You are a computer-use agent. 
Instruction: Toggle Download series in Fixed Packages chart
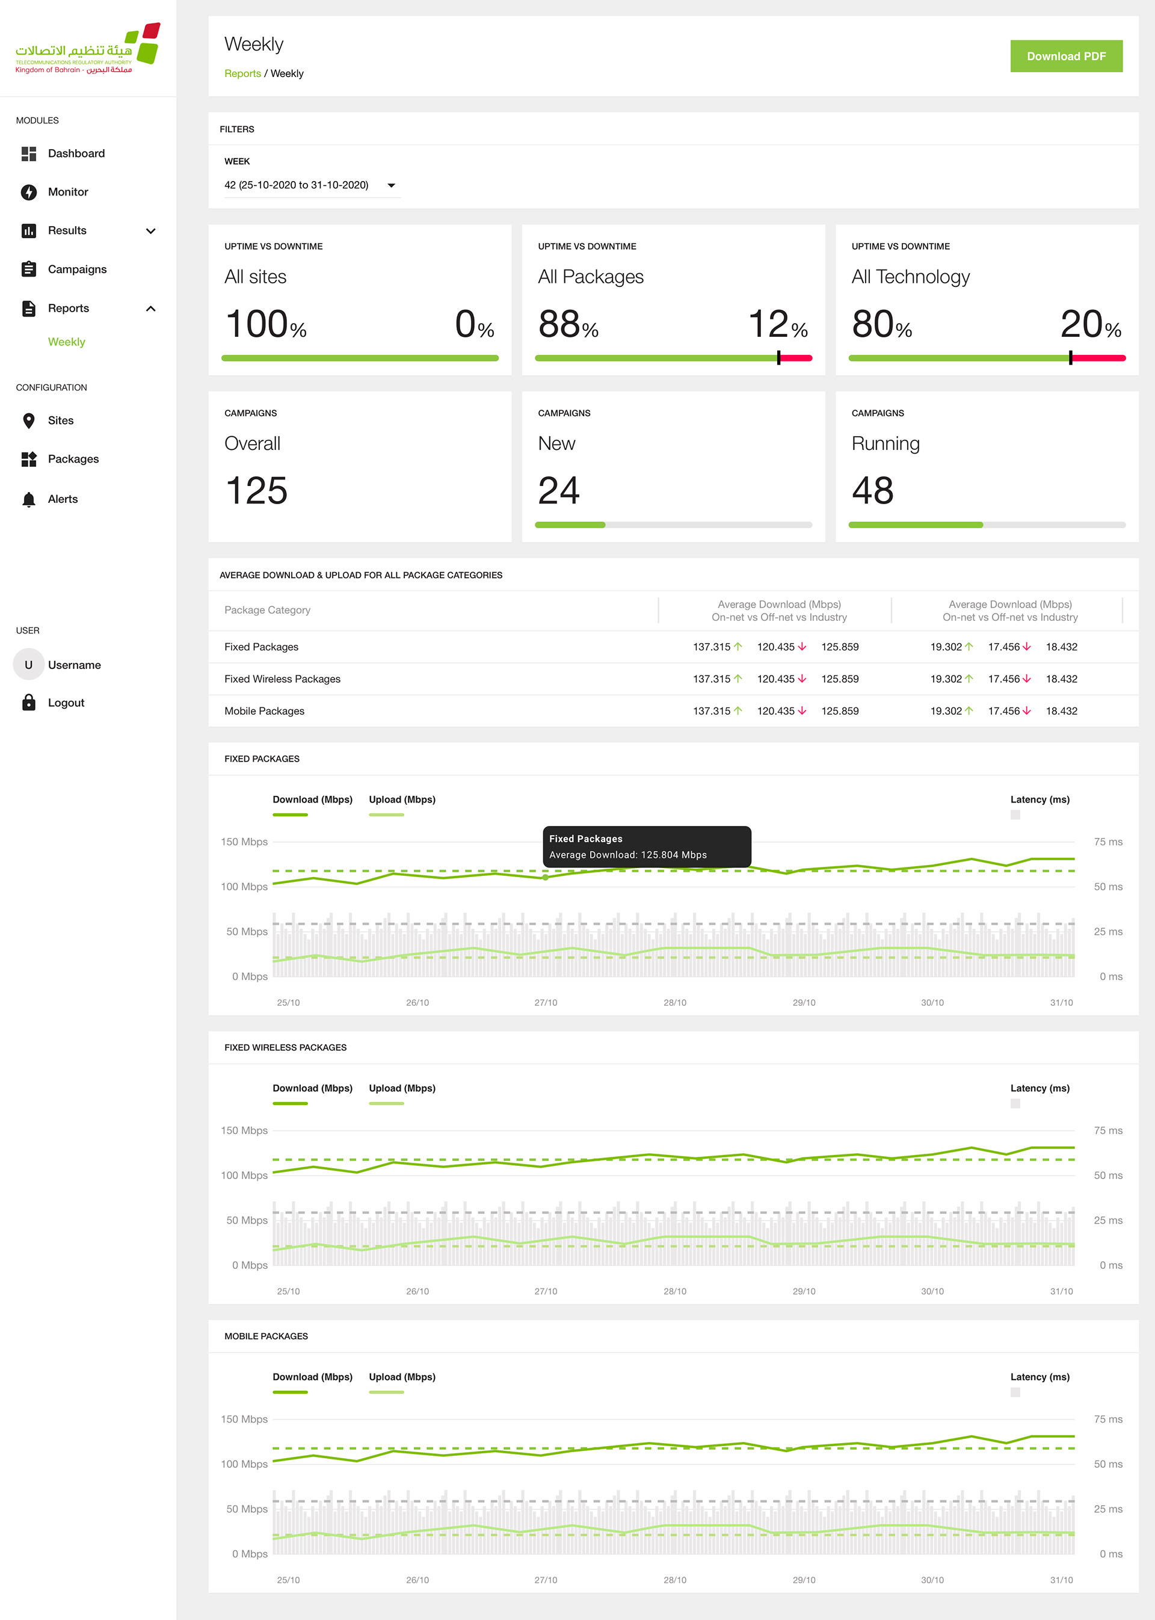(312, 800)
